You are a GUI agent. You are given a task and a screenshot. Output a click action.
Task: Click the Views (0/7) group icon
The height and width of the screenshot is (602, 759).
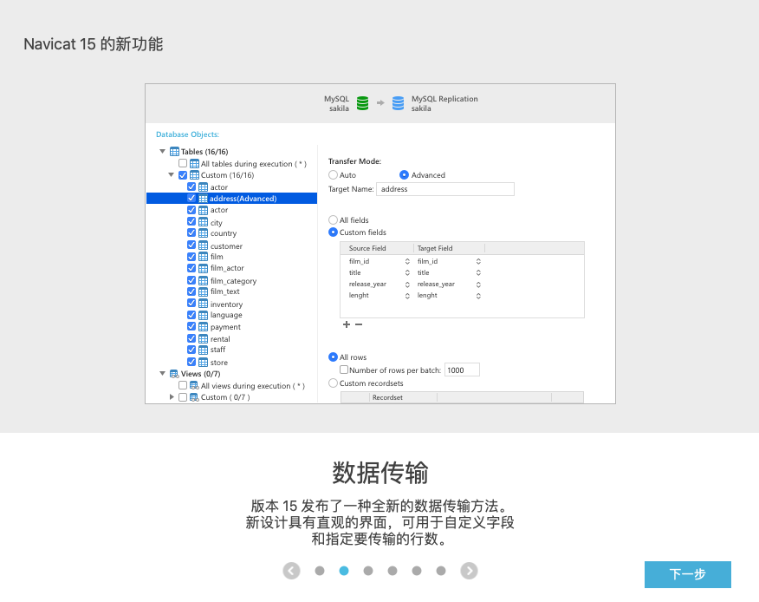tap(174, 374)
